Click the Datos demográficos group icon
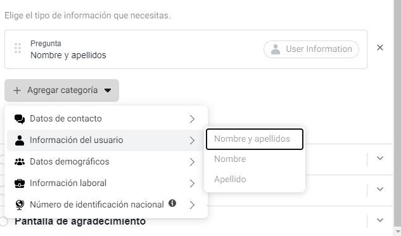The width and height of the screenshot is (401, 236). (20, 162)
